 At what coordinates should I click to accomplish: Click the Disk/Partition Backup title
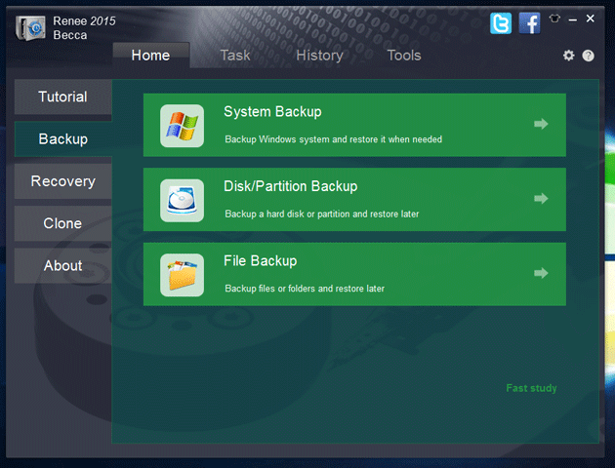pos(291,186)
